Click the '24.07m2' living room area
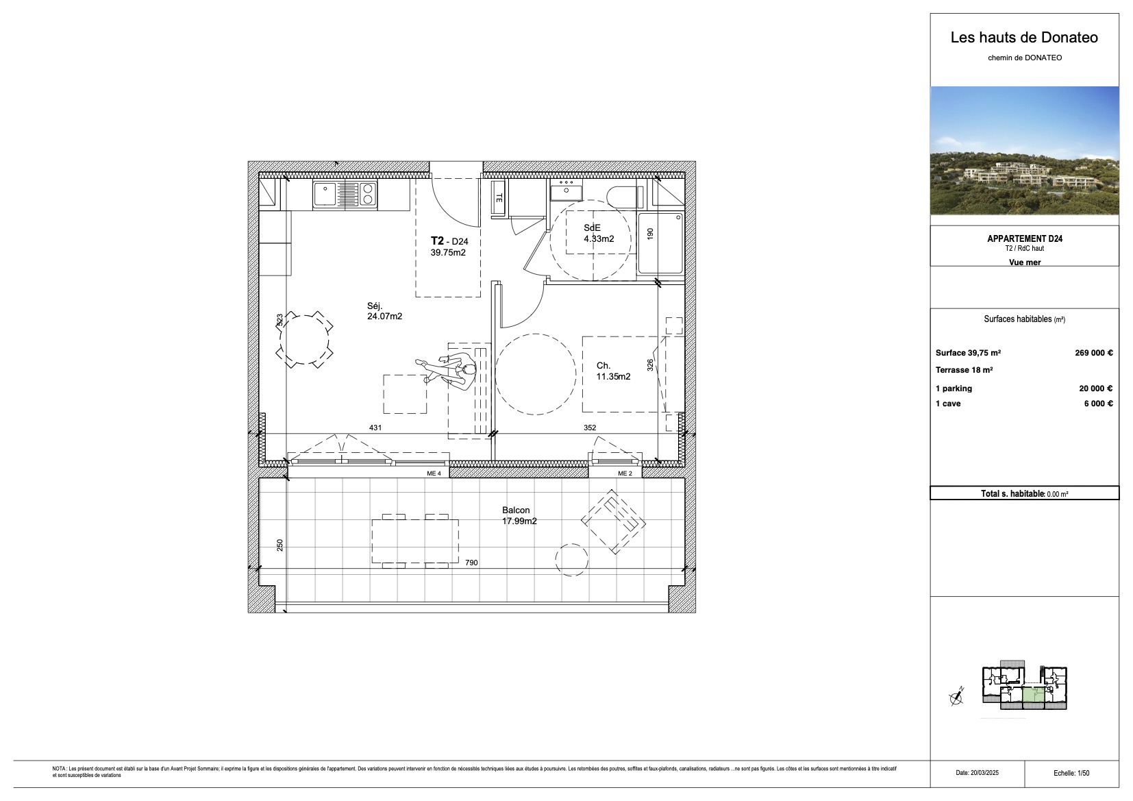The height and width of the screenshot is (801, 1133). click(x=384, y=317)
